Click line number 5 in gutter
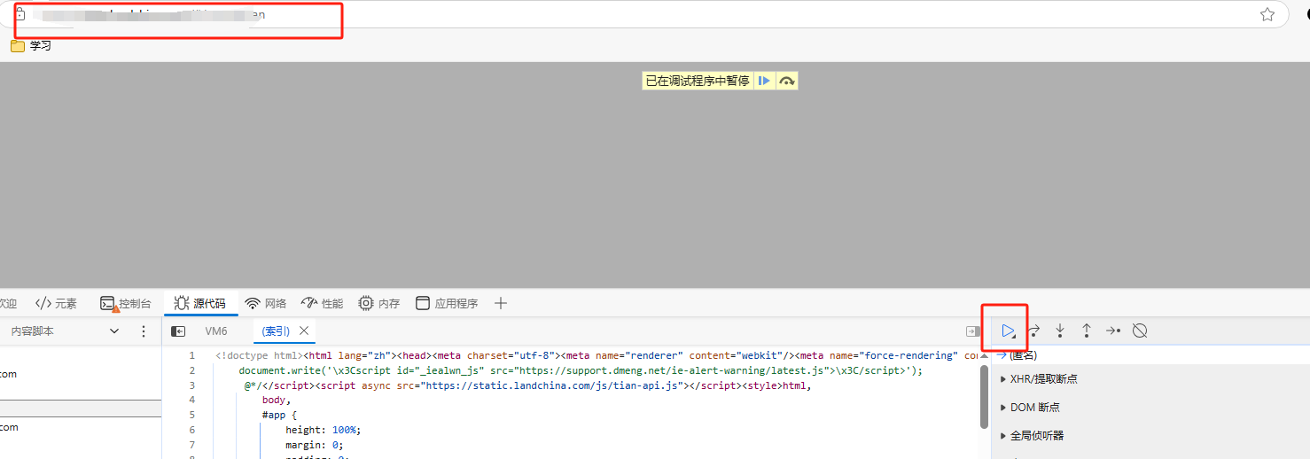 coord(191,415)
